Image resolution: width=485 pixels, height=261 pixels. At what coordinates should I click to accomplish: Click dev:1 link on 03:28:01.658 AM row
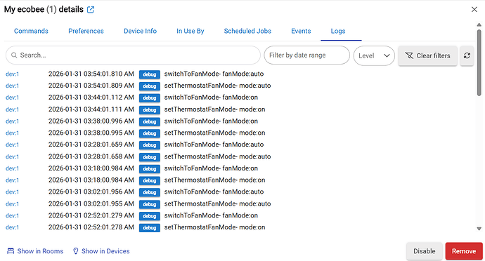[13, 157]
